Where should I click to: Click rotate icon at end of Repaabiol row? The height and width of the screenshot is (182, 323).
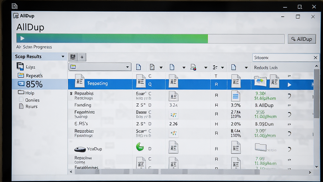pos(289,96)
